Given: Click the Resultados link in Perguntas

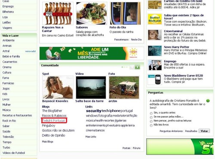Looking at the screenshot, I should 191,131.
